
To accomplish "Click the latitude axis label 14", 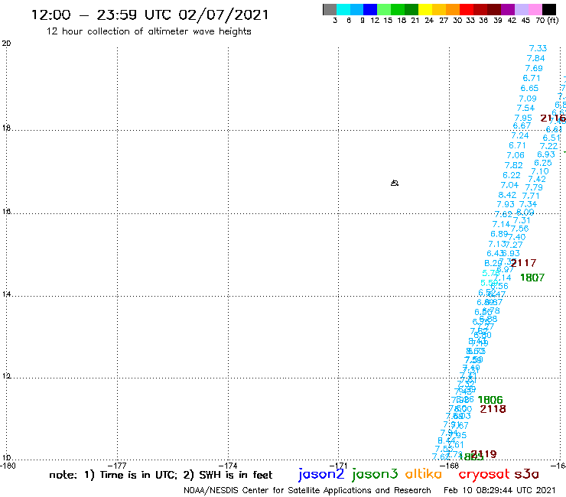I will (x=6, y=294).
